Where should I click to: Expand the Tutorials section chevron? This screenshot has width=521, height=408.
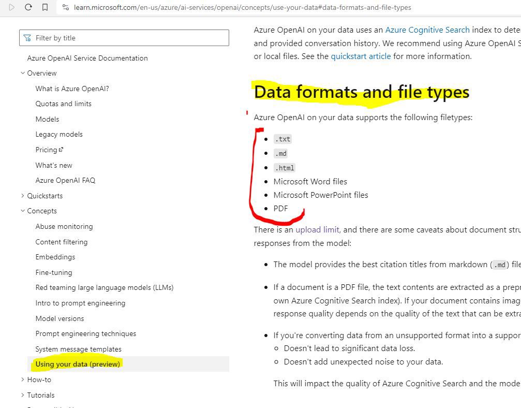[23, 395]
